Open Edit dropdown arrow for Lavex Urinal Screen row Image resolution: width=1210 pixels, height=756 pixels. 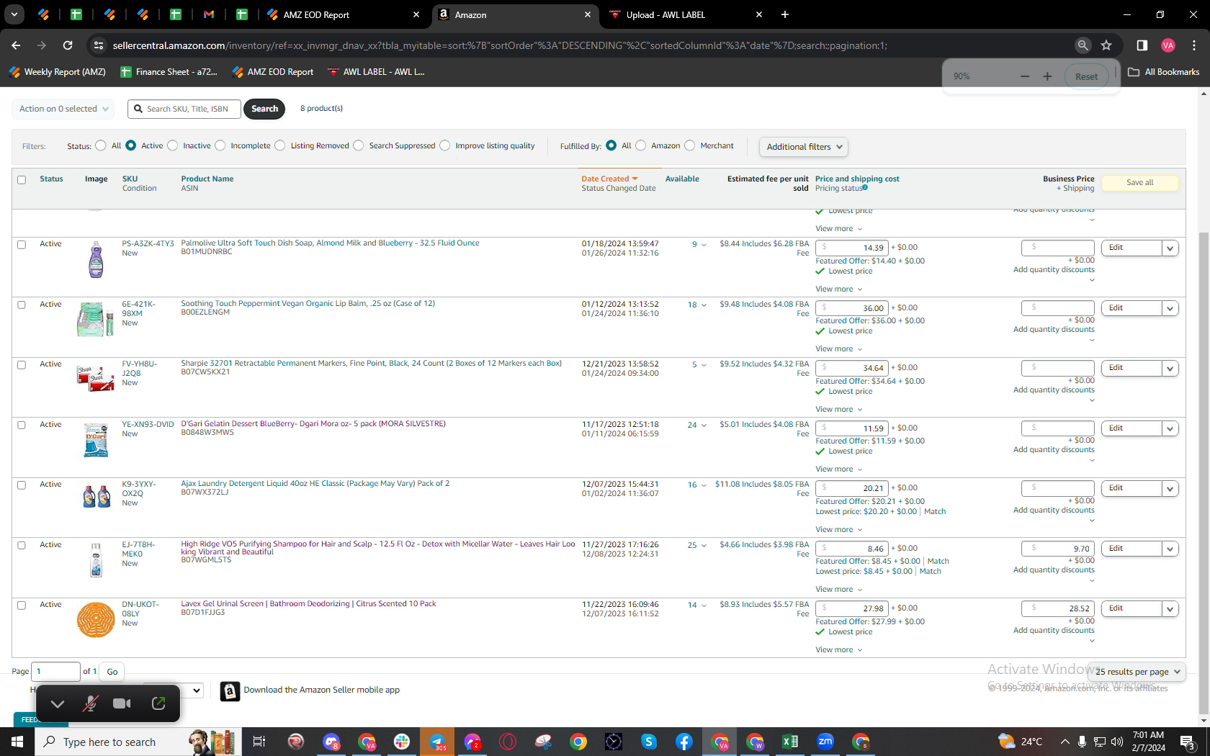tap(1170, 609)
